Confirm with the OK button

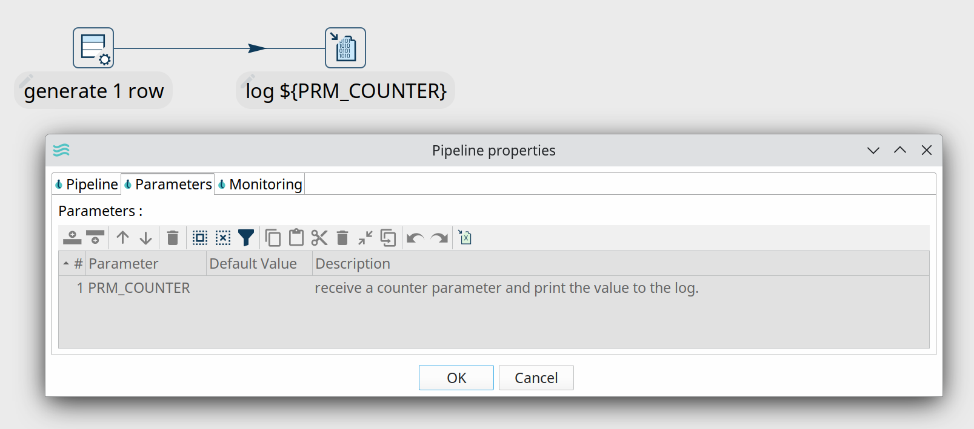(x=456, y=378)
